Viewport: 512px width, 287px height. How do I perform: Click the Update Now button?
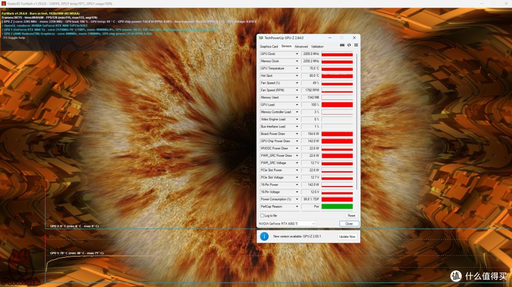point(347,236)
